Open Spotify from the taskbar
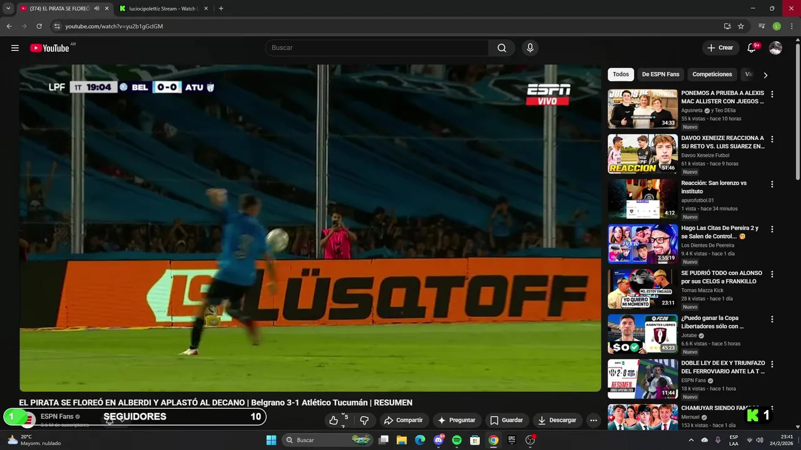 457,440
